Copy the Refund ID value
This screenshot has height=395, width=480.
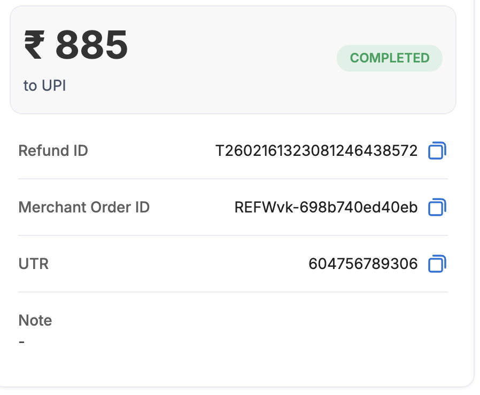click(437, 151)
